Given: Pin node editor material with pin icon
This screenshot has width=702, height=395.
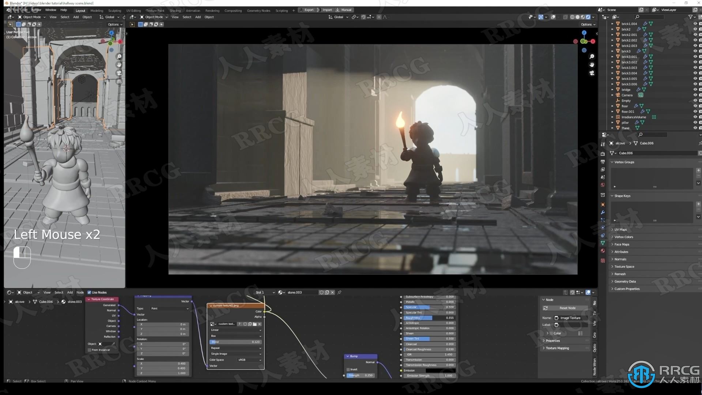Looking at the screenshot, I should (339, 292).
